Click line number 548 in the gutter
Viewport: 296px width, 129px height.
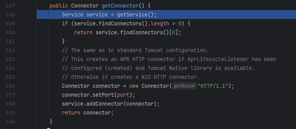(10, 14)
